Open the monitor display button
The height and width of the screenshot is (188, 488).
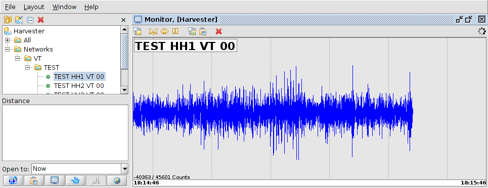point(55,180)
